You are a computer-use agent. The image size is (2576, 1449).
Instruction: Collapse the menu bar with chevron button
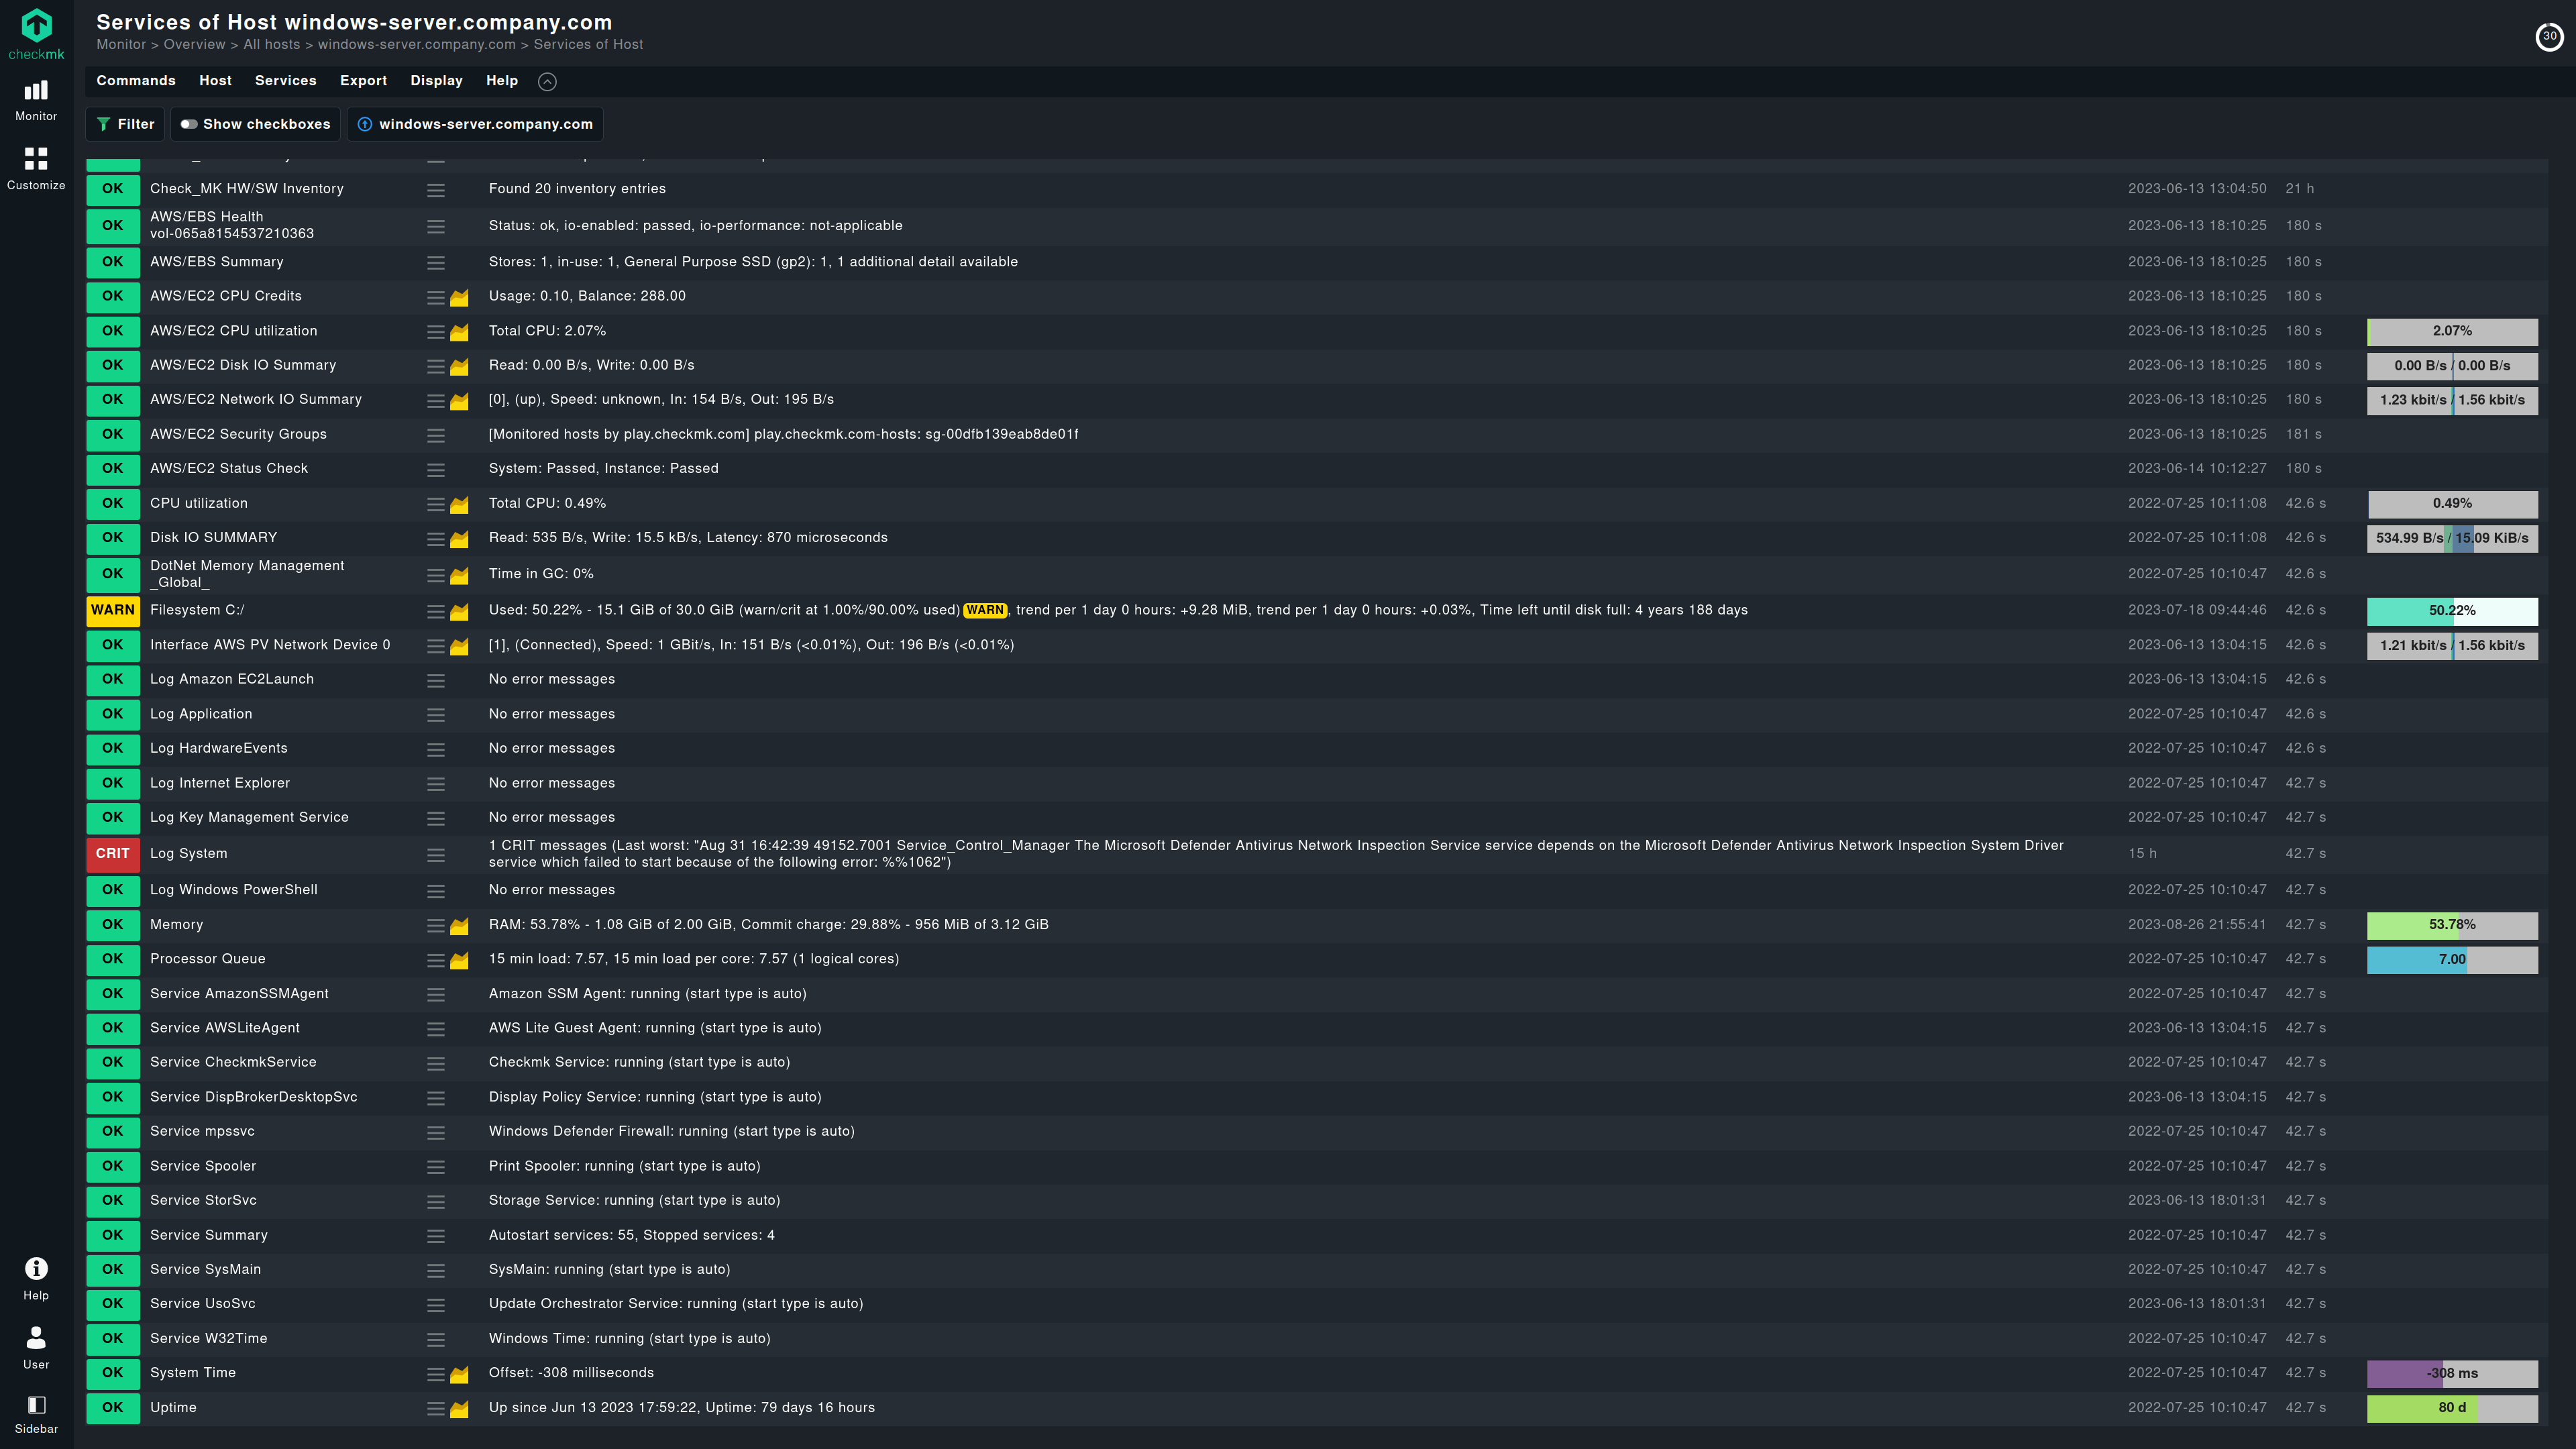(547, 82)
